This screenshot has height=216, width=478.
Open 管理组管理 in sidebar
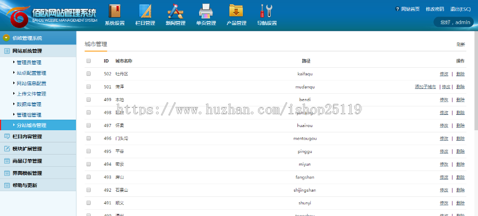click(29, 115)
